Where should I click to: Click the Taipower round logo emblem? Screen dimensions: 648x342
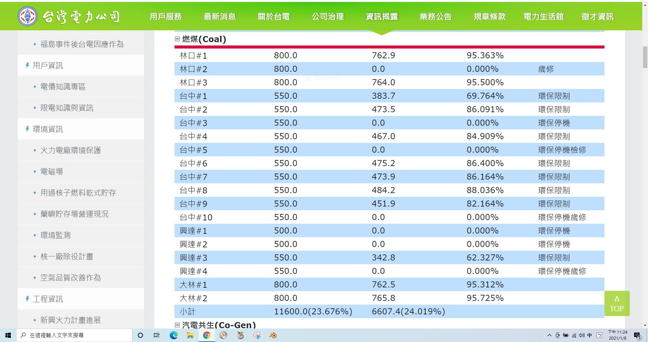tap(27, 16)
